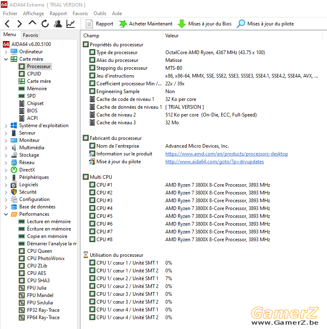
Task: Open the Fichier menu
Action: [10, 14]
